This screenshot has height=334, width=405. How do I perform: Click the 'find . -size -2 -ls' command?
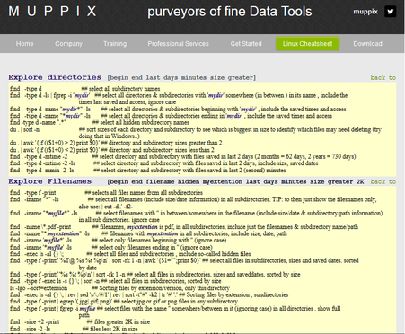(x=31, y=329)
